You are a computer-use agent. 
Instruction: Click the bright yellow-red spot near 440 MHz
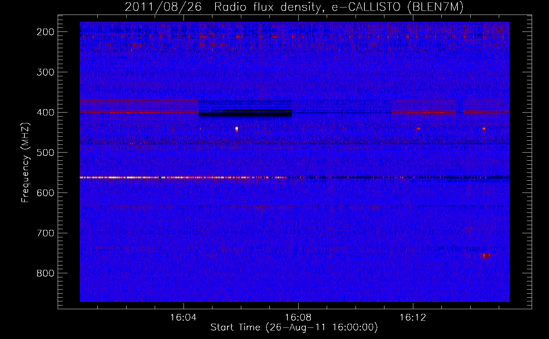(x=236, y=129)
